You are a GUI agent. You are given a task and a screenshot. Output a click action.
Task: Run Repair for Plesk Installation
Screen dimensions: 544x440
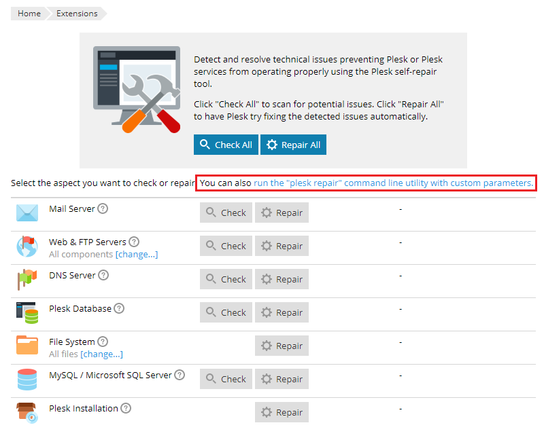282,412
